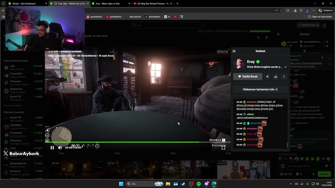The width and height of the screenshot is (335, 188).
Task: Click the Takibi Bırak button
Action: pyautogui.click(x=248, y=77)
